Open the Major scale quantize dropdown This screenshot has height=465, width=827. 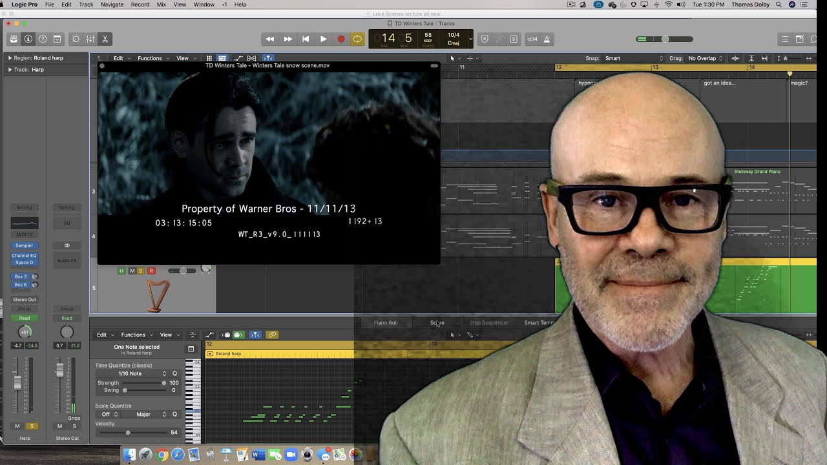pyautogui.click(x=145, y=415)
